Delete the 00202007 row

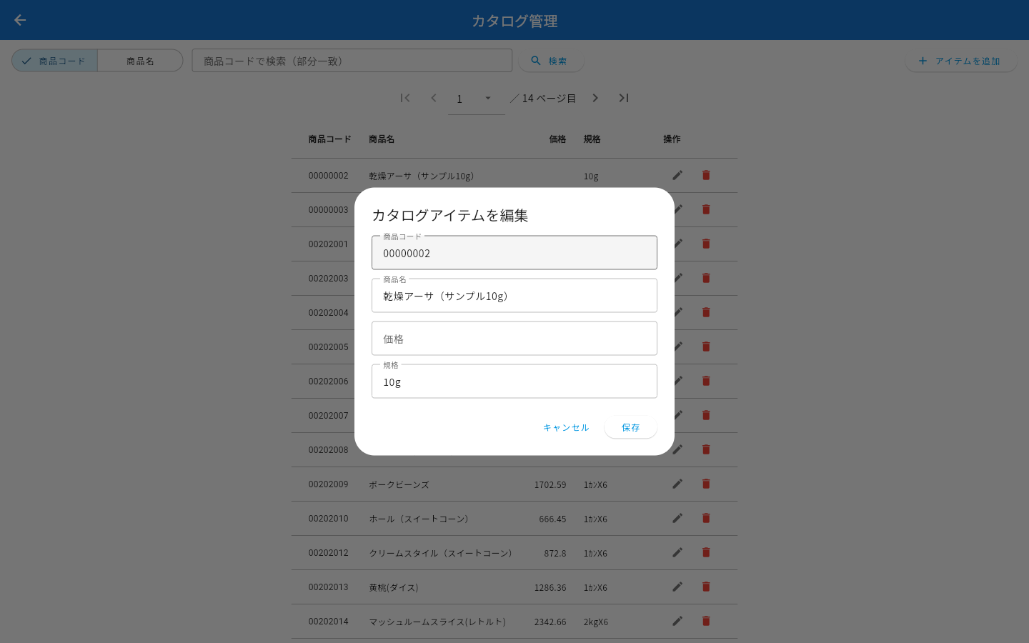[x=706, y=415]
